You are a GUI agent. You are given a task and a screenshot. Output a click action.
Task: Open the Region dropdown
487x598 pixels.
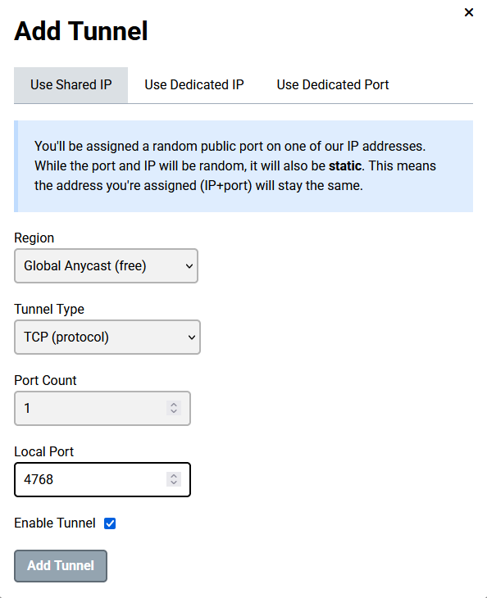click(106, 265)
